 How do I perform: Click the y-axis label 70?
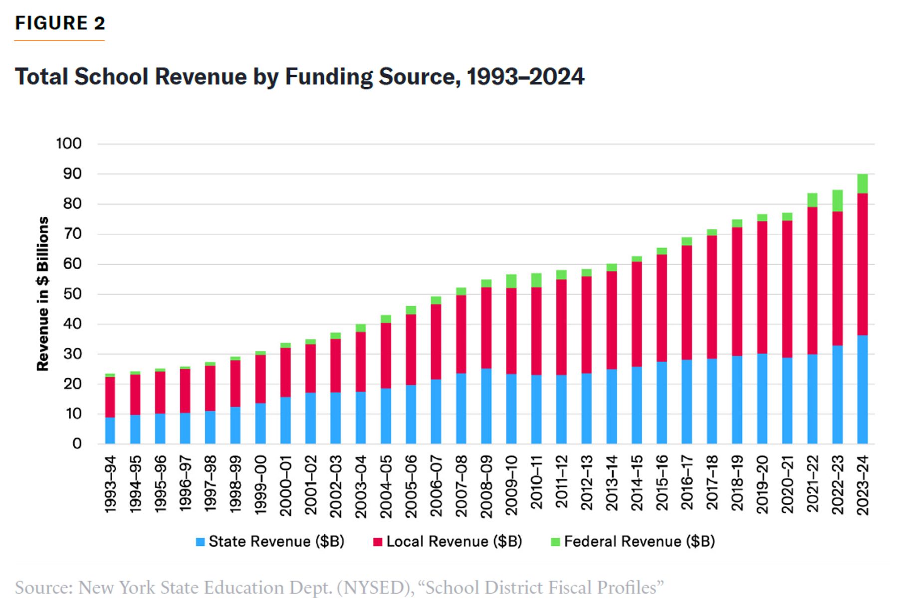click(72, 234)
